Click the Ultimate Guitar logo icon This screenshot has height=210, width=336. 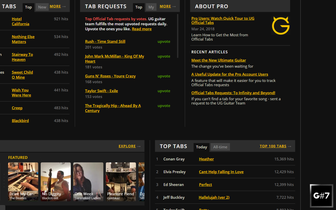pos(281,25)
